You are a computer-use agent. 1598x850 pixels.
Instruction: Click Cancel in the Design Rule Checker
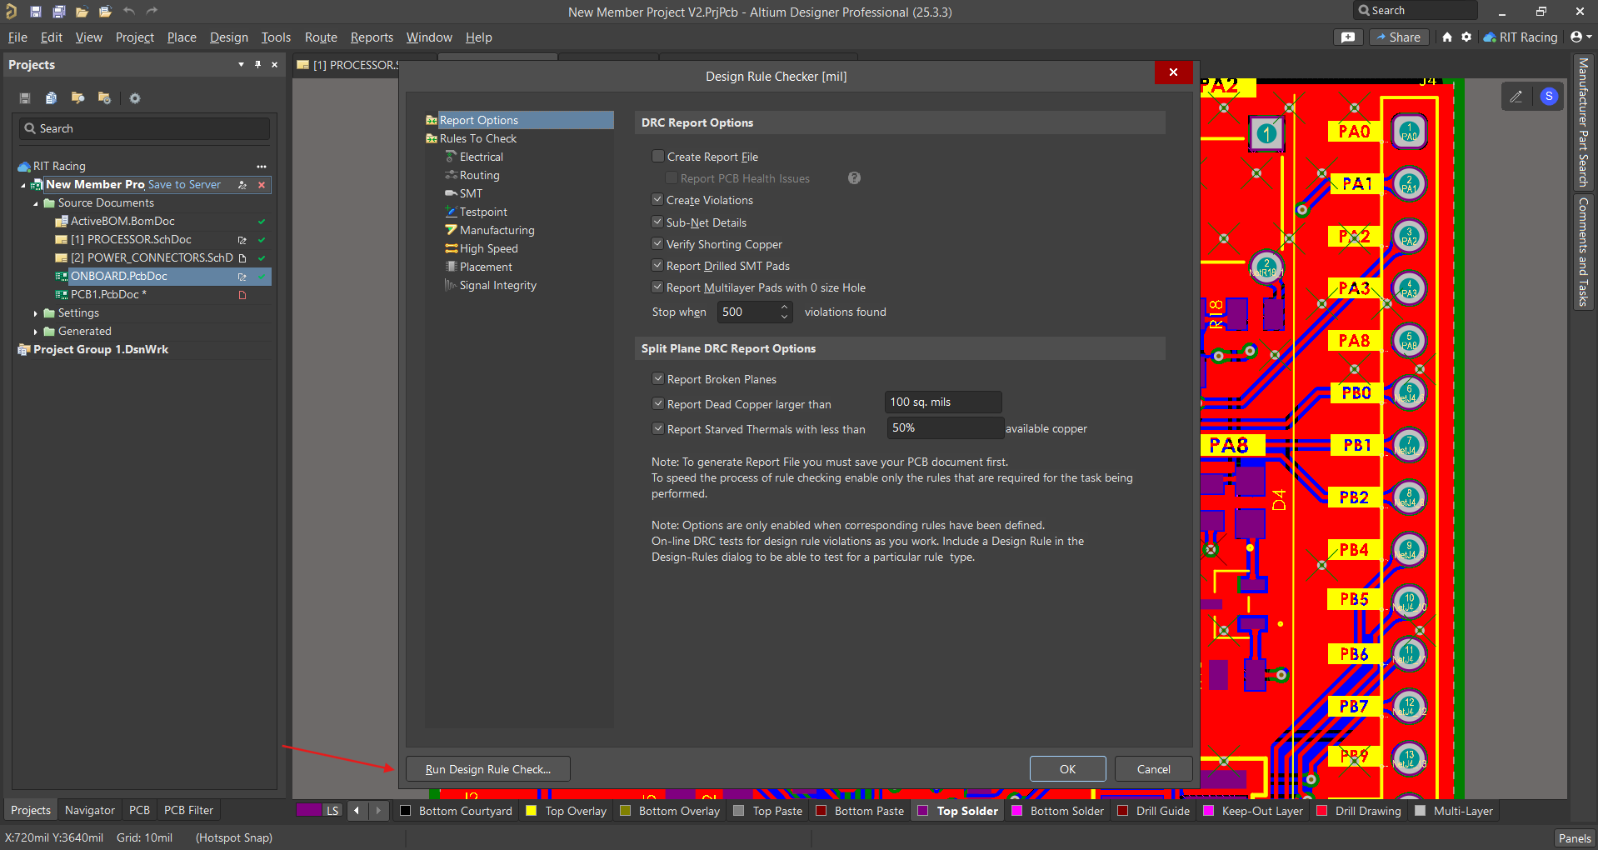pyautogui.click(x=1153, y=769)
